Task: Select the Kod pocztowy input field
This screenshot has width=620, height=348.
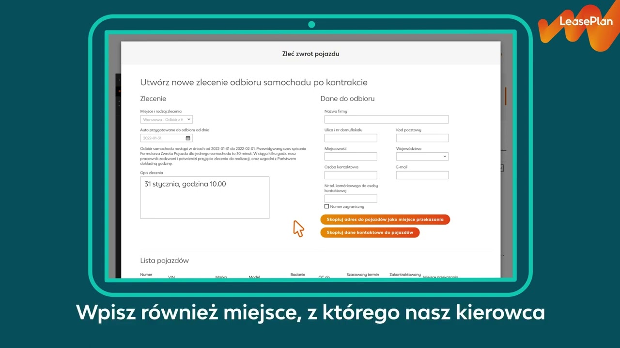Action: tap(422, 138)
